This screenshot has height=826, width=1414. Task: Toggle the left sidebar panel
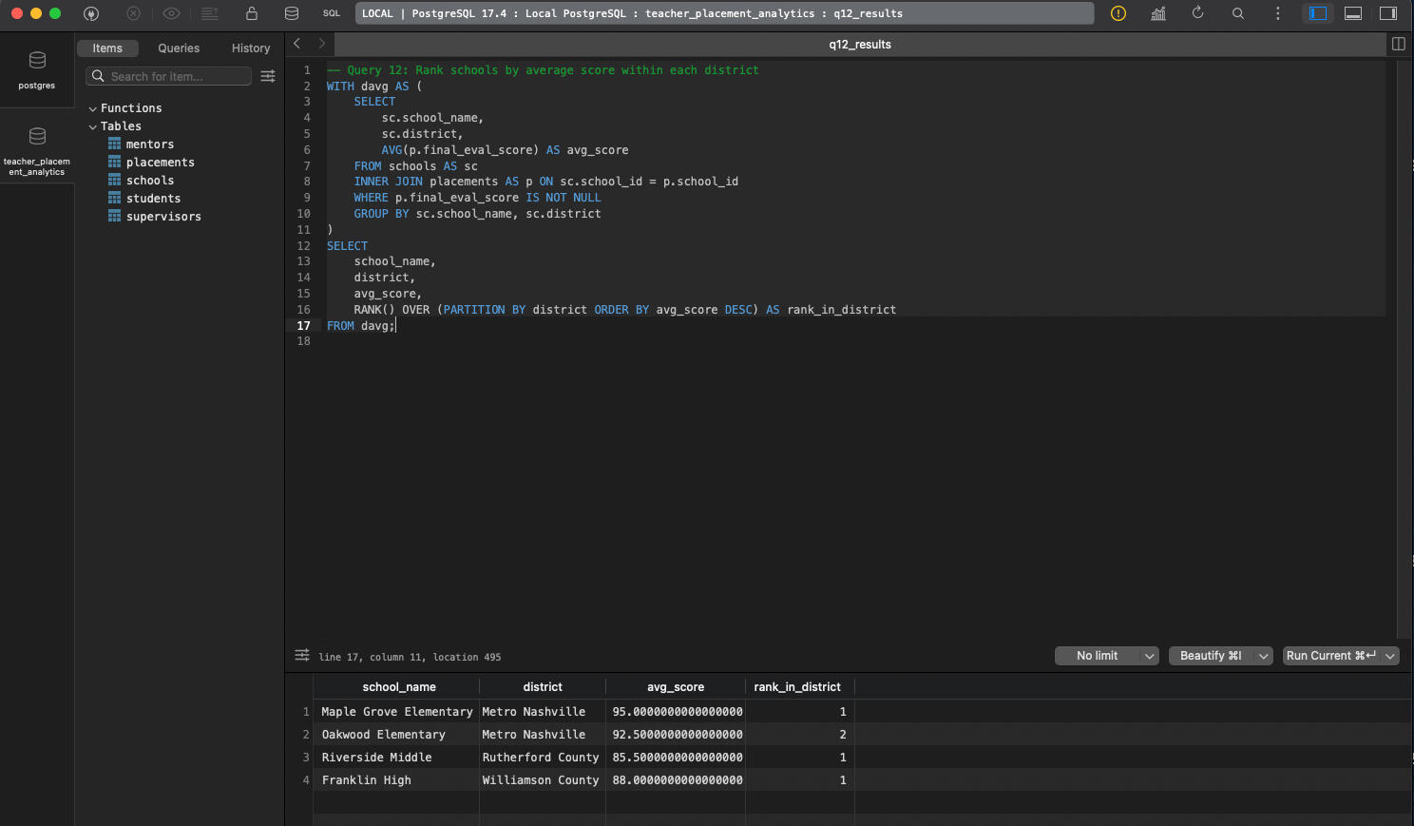tap(1318, 13)
